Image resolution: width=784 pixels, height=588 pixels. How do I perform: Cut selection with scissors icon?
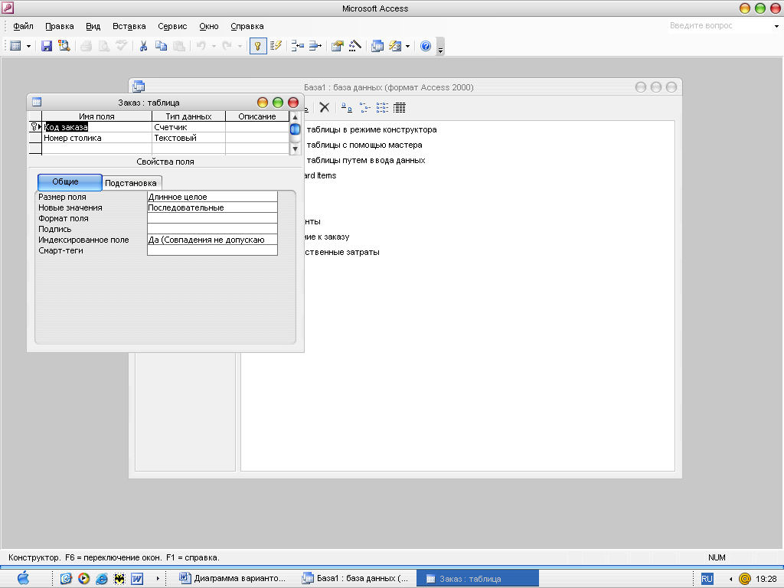coord(143,46)
